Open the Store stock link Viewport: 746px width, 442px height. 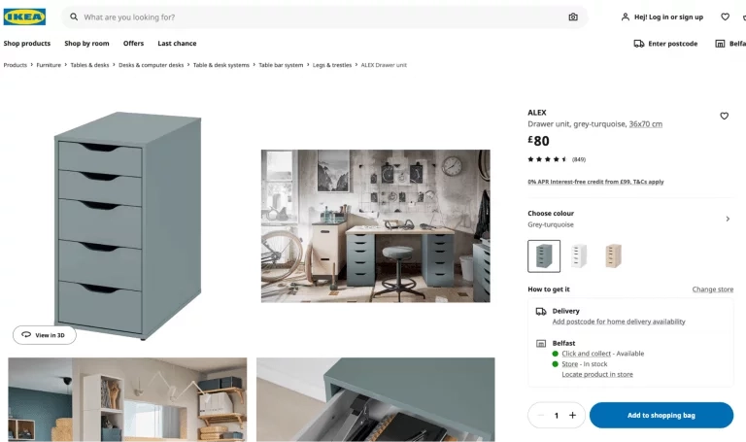pos(569,364)
